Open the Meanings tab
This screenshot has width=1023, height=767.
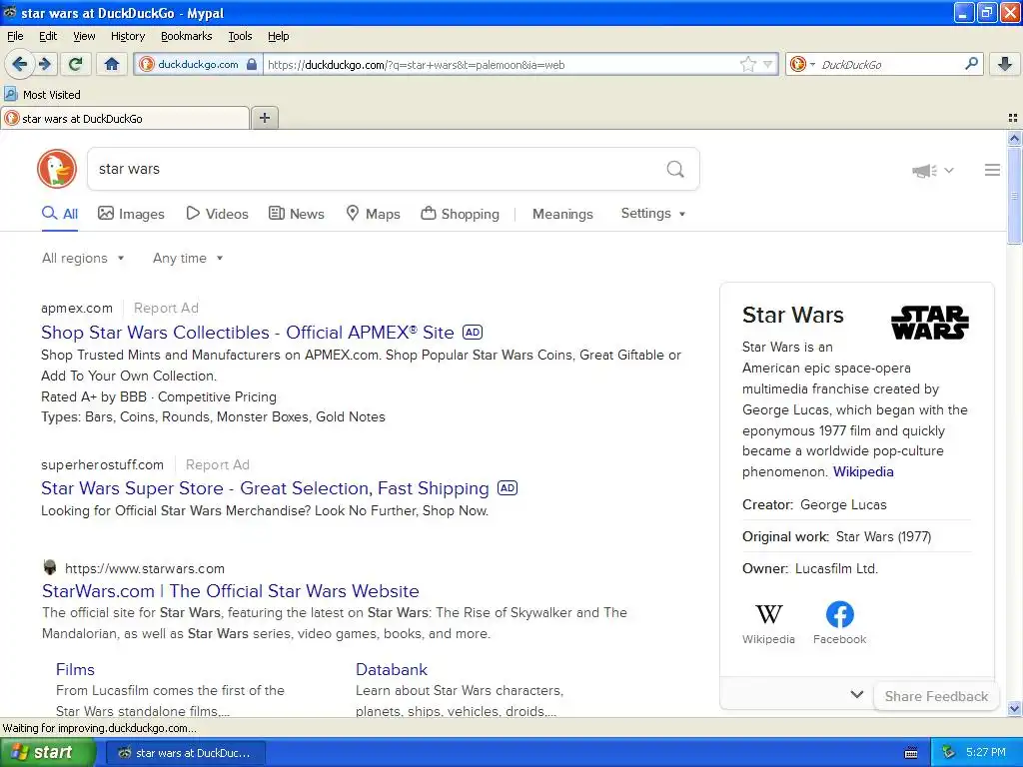point(562,214)
